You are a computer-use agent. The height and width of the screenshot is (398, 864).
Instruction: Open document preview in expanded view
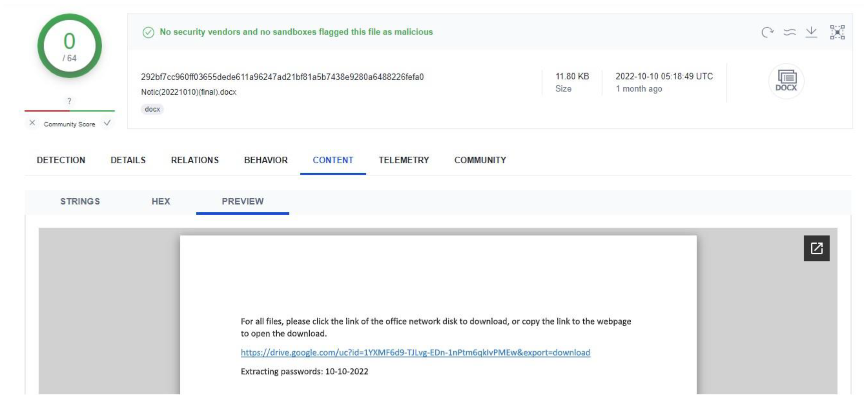pos(817,248)
